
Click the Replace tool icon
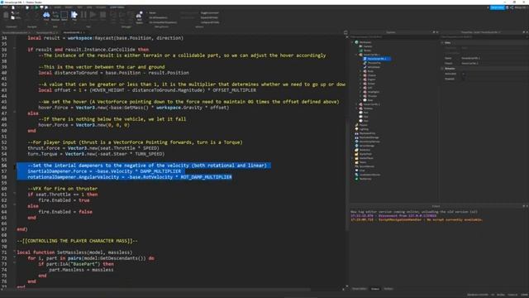[55, 15]
